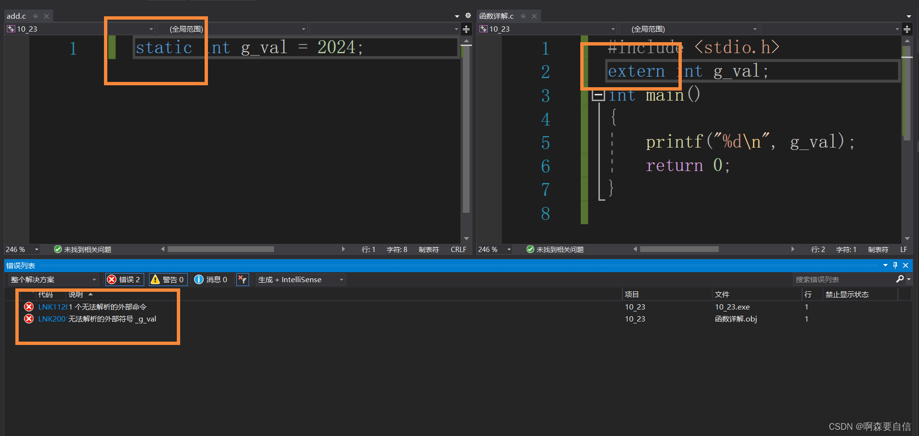Click horizontal scrollbar left arrow in 函数详解.c
The width and height of the screenshot is (919, 436).
635,249
